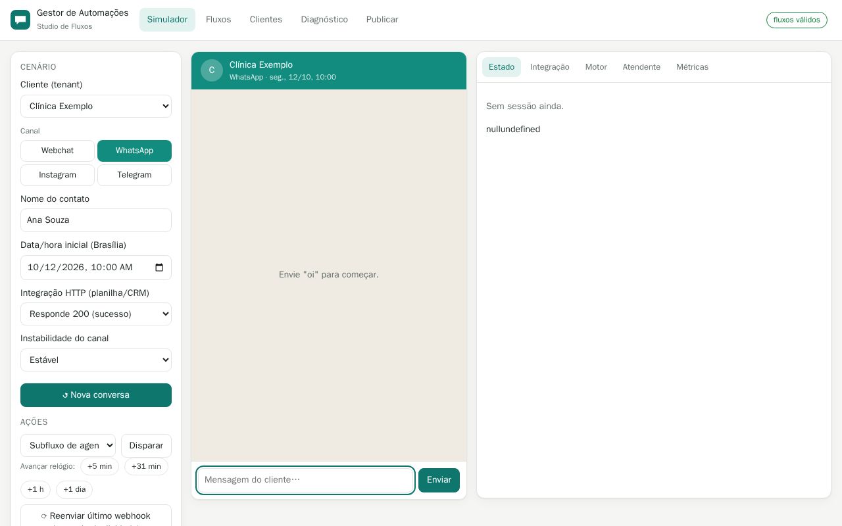Viewport: 842px width, 526px height.
Task: Click "WhatsApp · seg., 12/10, 10:00" subtitle
Action: tap(283, 78)
